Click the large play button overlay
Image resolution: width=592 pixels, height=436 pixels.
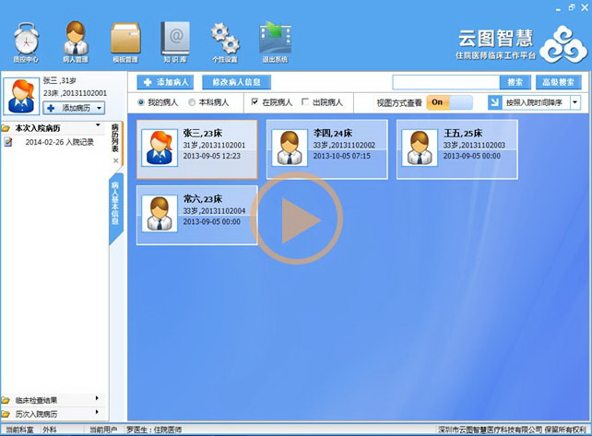coord(297,218)
